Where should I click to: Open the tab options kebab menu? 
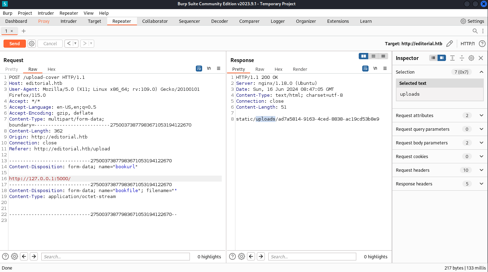[483, 31]
